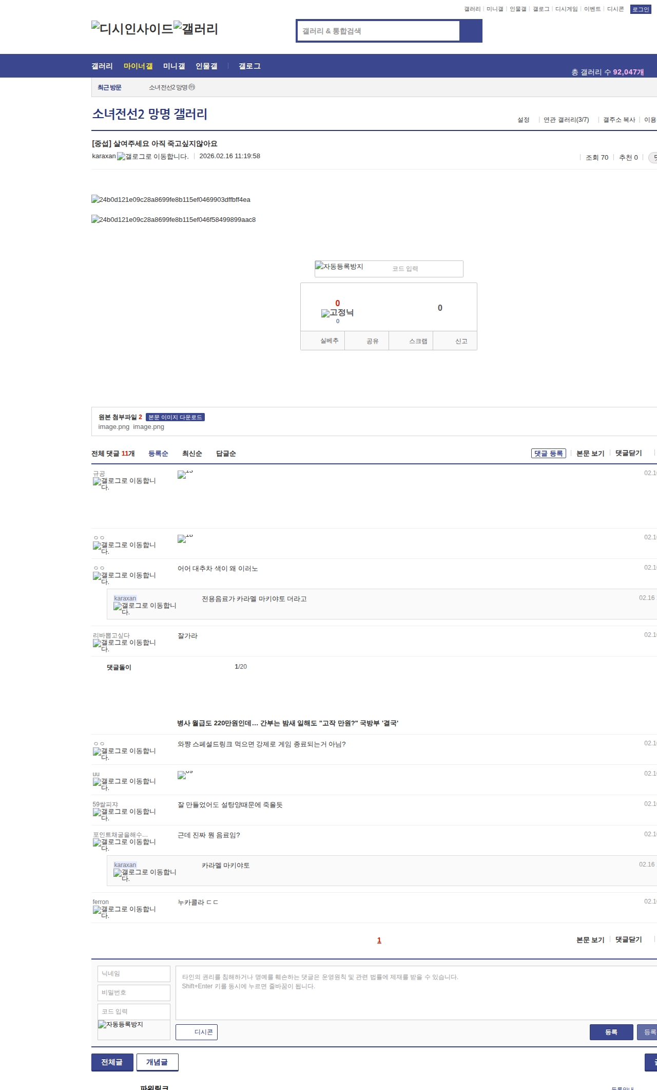This screenshot has width=657, height=1090.
Task: Open gallog icon on '와짱 스페셜드링크' comment
Action: [x=124, y=754]
